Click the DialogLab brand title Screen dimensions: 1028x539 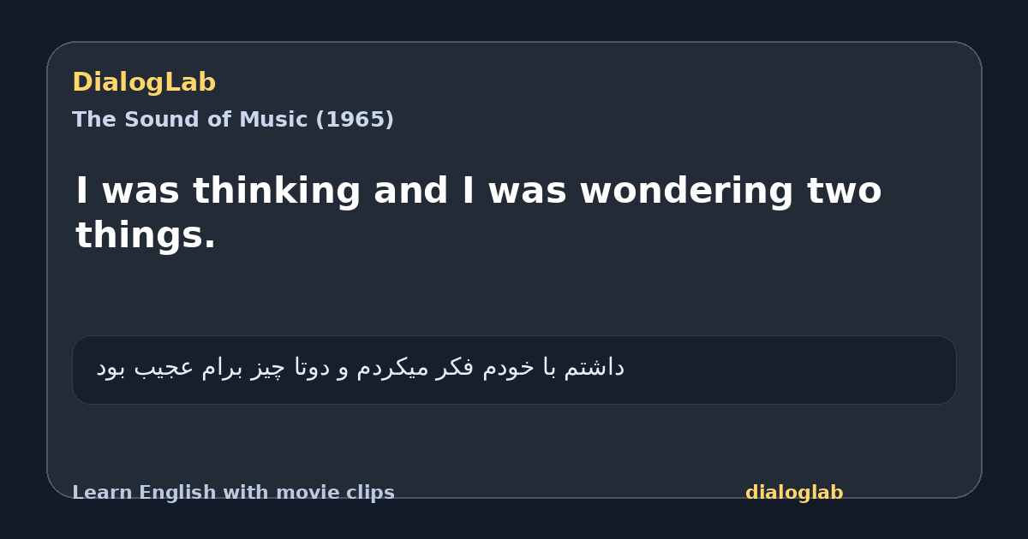pos(144,83)
